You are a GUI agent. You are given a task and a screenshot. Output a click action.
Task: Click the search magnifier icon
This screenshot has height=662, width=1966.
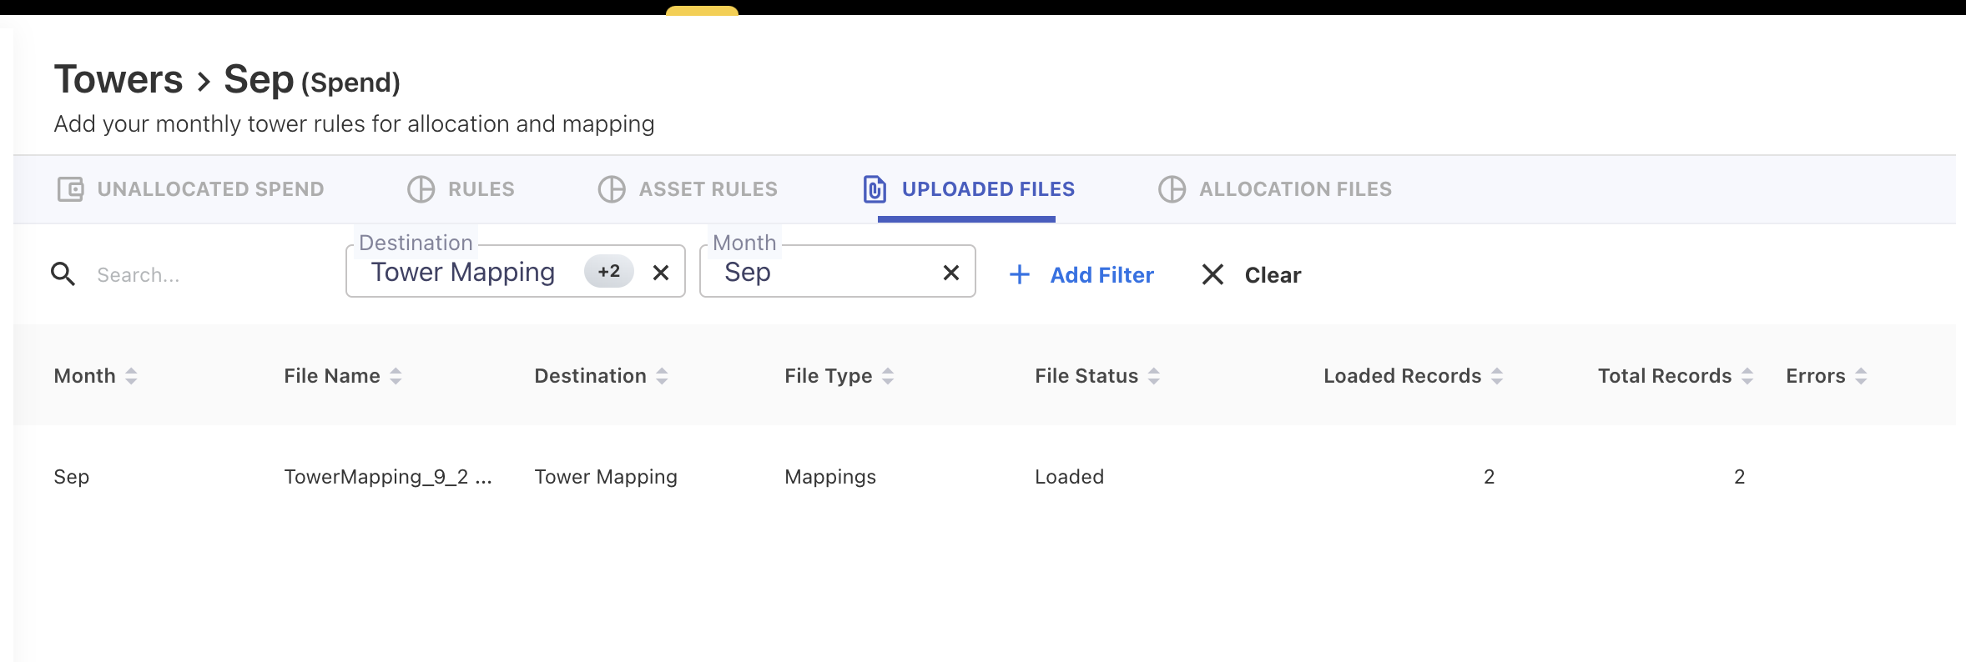click(x=63, y=274)
